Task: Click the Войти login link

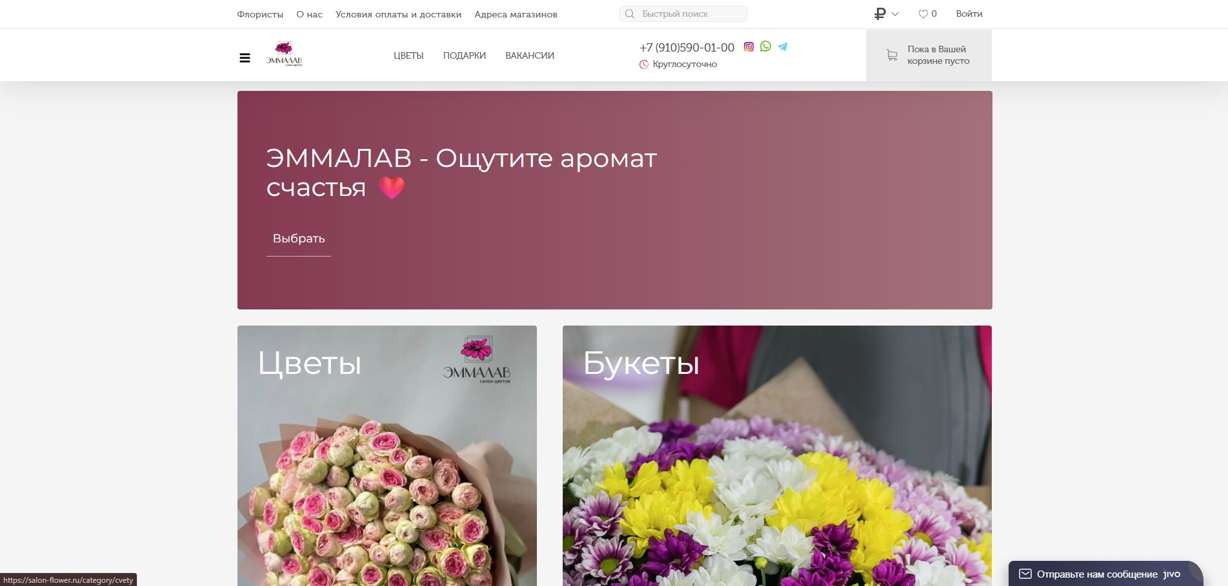Action: point(969,14)
